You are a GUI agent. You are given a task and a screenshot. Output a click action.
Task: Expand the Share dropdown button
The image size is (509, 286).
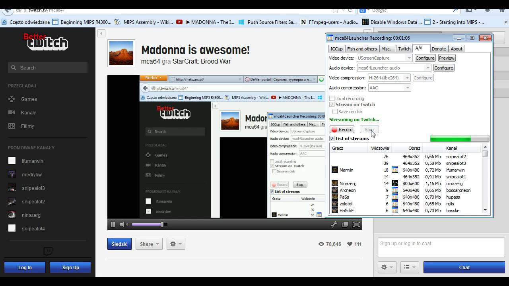[149, 244]
